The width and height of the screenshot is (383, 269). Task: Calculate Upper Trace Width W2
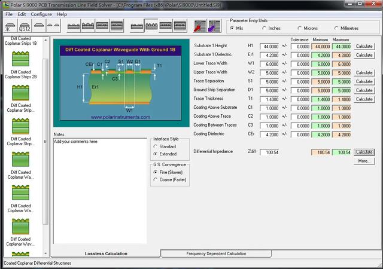[x=364, y=73]
